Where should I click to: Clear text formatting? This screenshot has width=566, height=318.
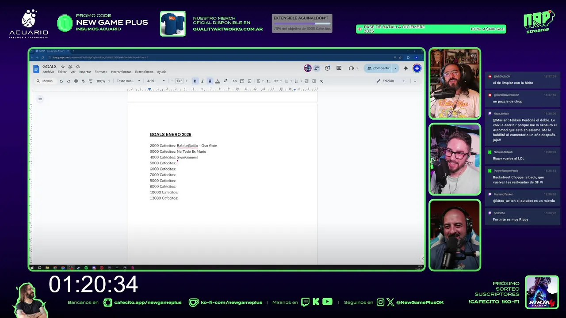click(x=321, y=81)
